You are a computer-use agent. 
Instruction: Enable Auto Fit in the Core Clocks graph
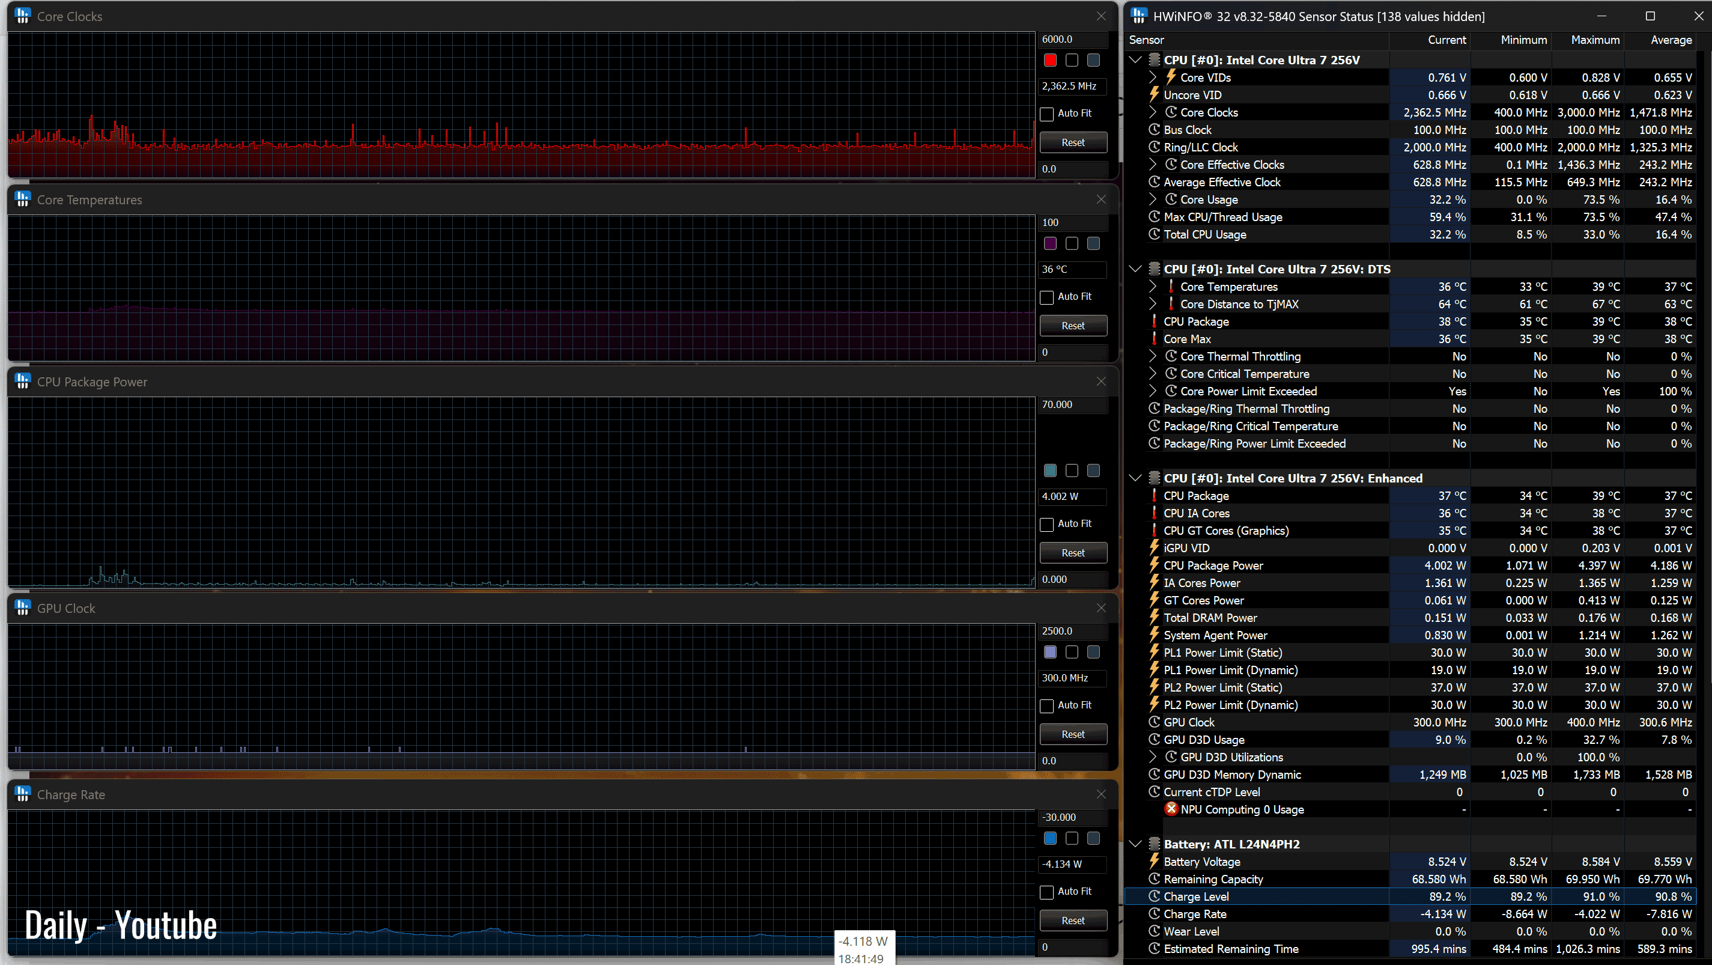[x=1047, y=114]
